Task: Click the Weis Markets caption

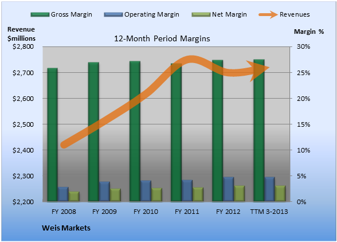Action: coord(66,228)
